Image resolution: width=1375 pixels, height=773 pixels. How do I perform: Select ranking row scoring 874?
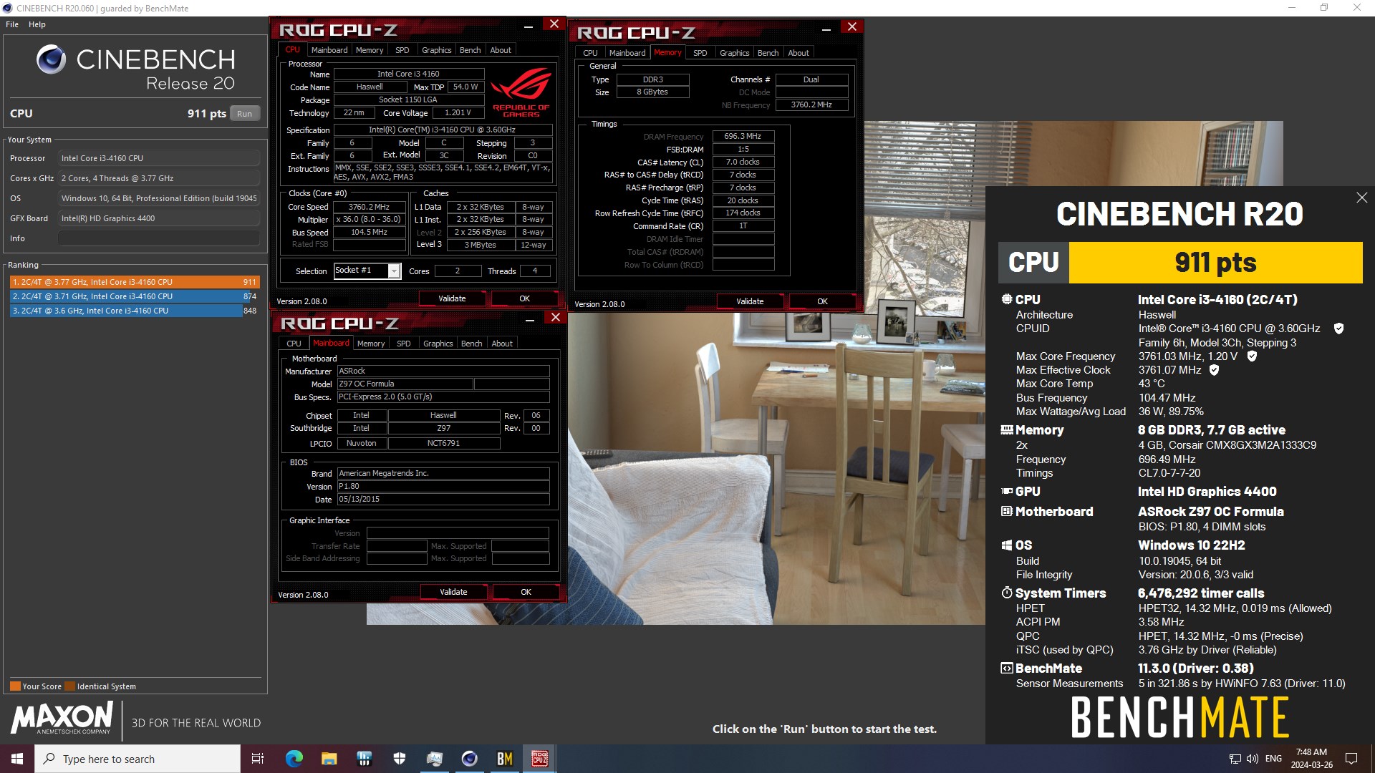pyautogui.click(x=135, y=296)
